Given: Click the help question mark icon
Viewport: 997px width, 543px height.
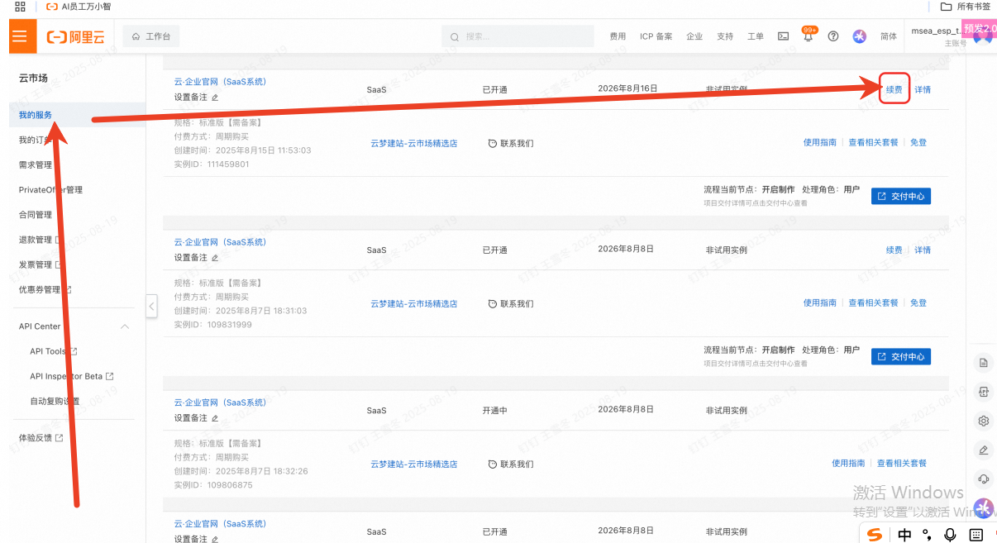Looking at the screenshot, I should point(833,36).
